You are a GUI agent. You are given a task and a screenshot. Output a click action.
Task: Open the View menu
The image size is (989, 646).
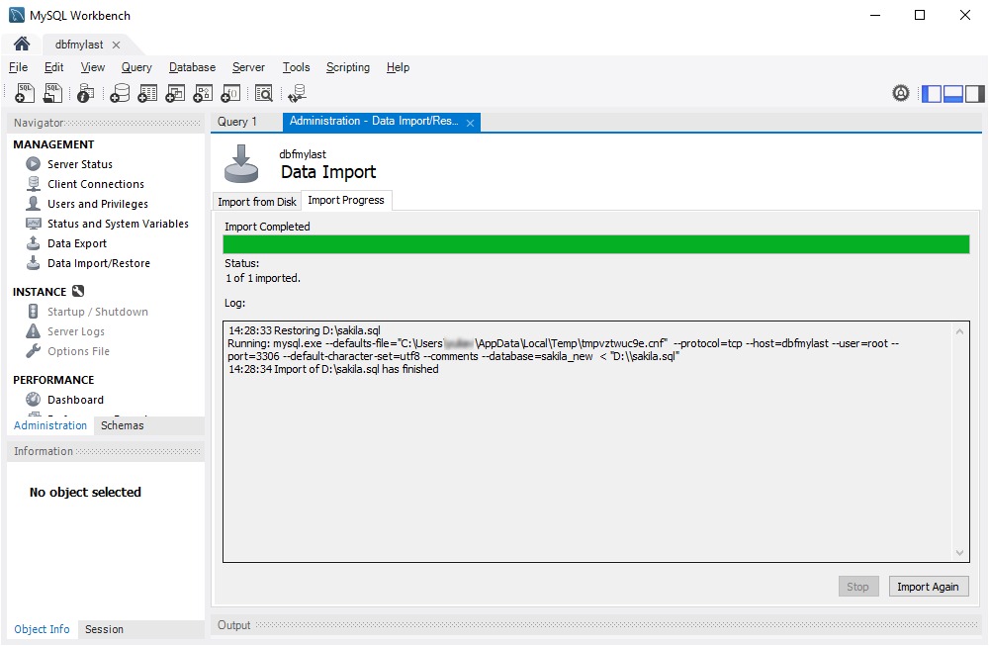pos(93,67)
